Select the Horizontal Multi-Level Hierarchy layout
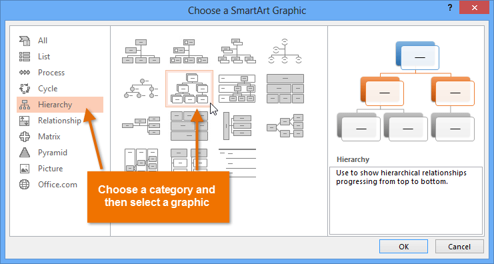 237,126
